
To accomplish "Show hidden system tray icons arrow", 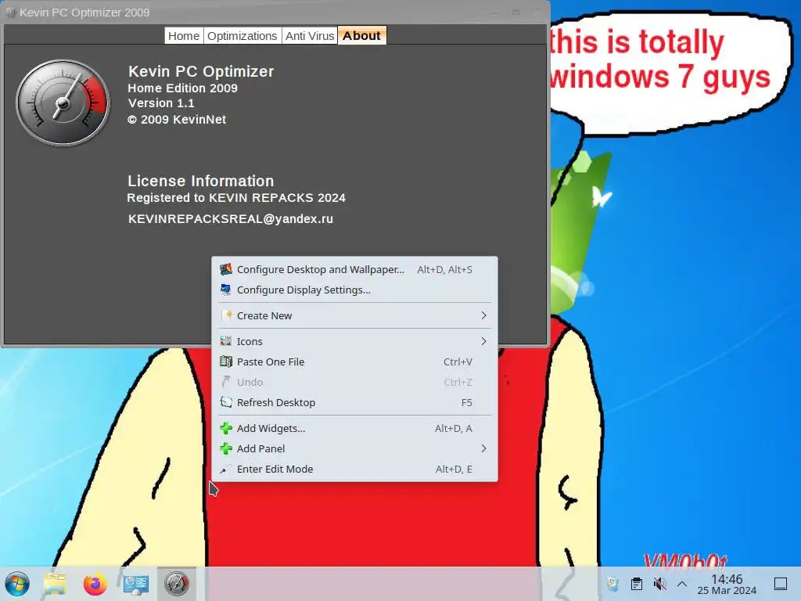I will (x=682, y=584).
